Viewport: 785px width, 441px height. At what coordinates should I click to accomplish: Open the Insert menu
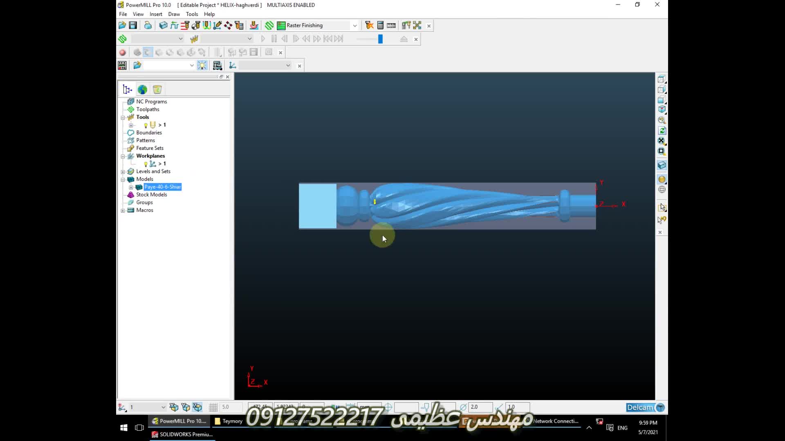[156, 14]
